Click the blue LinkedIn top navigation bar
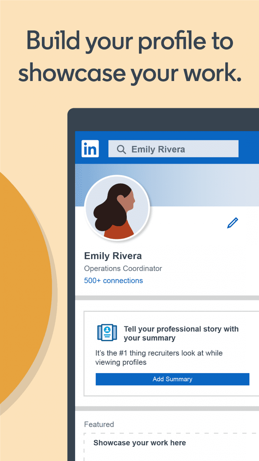 pos(167,148)
